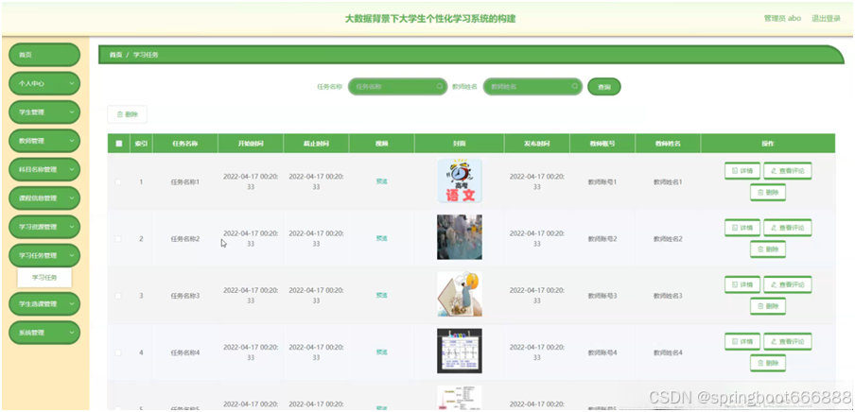Open the 预览 video link for 任务名称2
The width and height of the screenshot is (855, 412).
coord(382,239)
